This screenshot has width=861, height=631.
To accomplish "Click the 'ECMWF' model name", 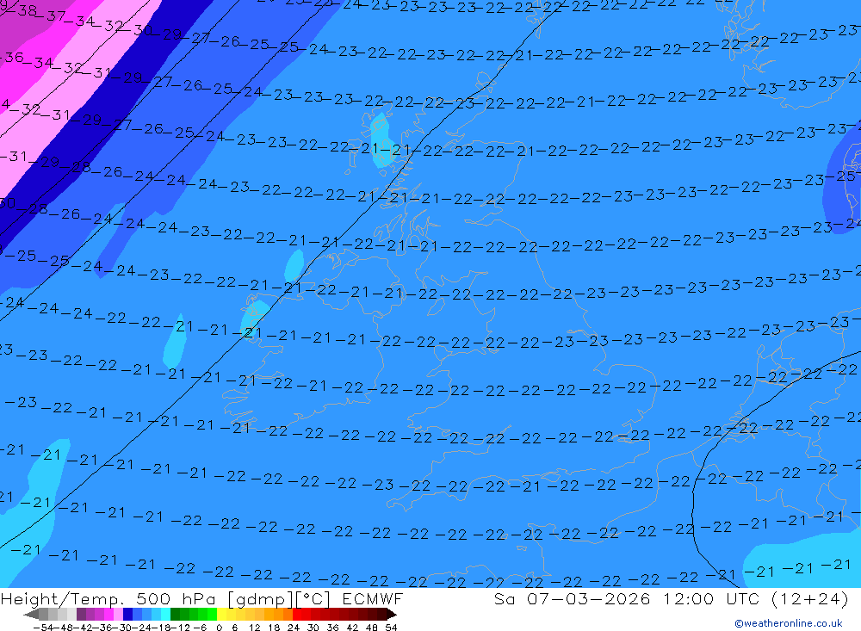I will pyautogui.click(x=373, y=598).
